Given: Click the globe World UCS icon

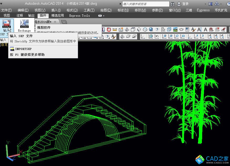Looking at the screenshot, I should pyautogui.click(x=151, y=37).
